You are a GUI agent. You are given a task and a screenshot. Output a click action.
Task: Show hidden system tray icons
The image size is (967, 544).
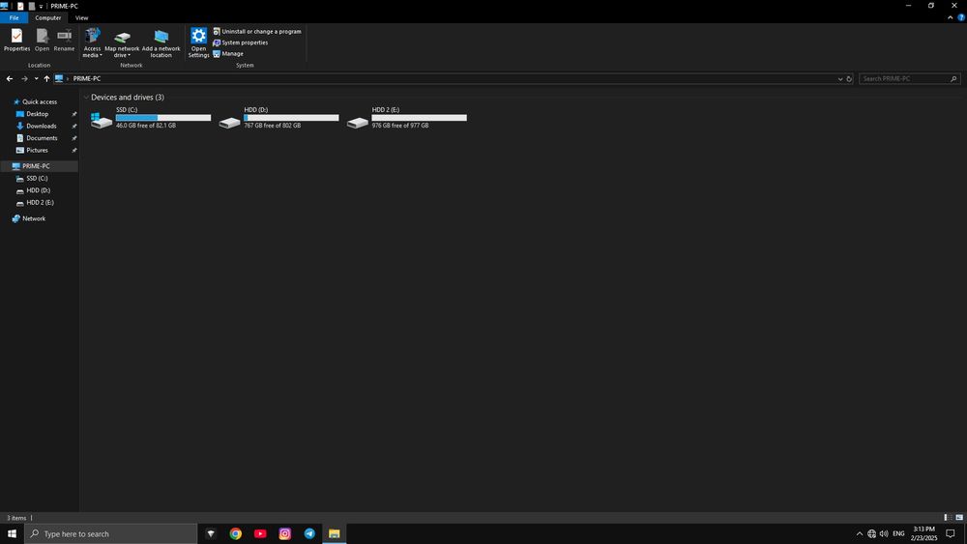pos(859,533)
